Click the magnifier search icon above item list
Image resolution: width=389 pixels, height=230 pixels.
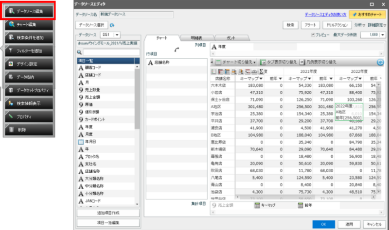[x=79, y=52]
